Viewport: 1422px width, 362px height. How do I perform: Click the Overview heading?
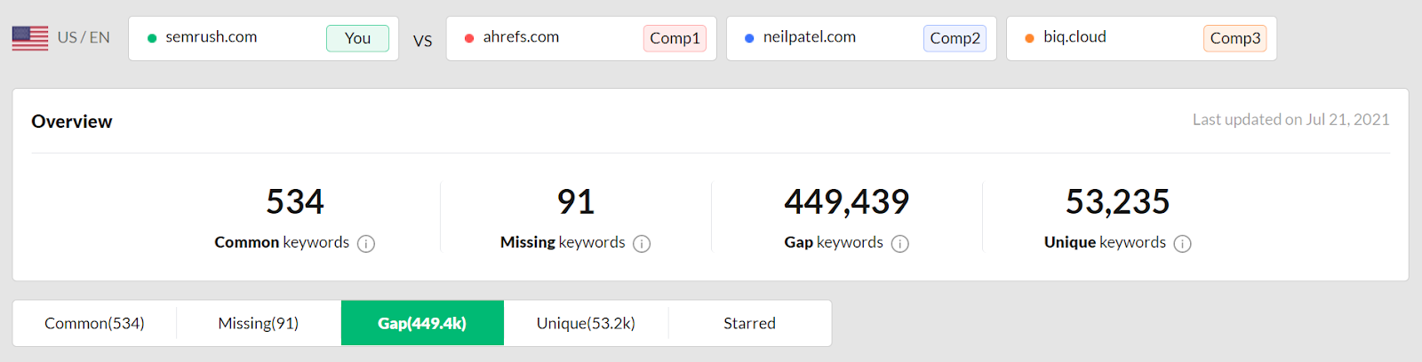click(x=72, y=122)
